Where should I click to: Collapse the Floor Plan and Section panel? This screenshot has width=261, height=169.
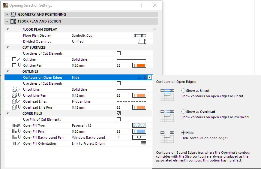[7, 21]
